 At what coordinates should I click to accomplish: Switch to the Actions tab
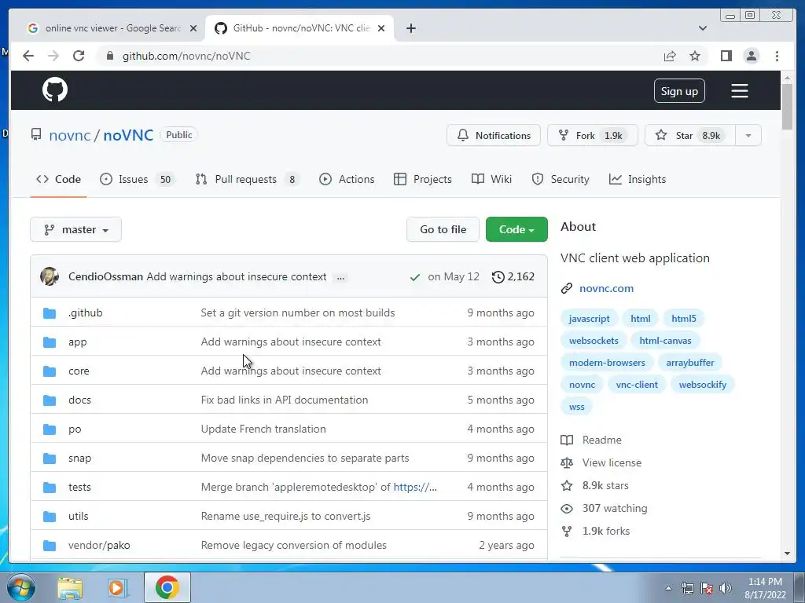347,180
